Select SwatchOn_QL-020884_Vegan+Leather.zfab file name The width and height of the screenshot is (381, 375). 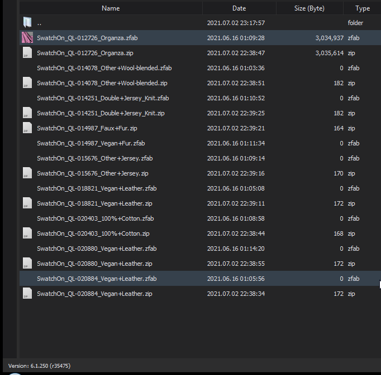pyautogui.click(x=97, y=279)
